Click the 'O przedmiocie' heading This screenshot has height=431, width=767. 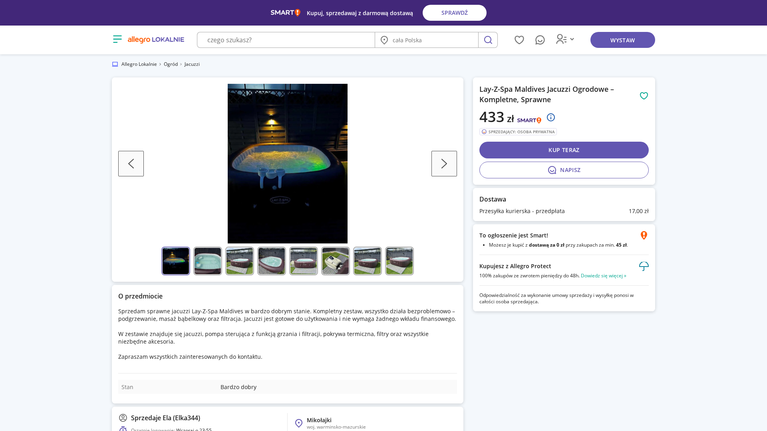tap(140, 296)
